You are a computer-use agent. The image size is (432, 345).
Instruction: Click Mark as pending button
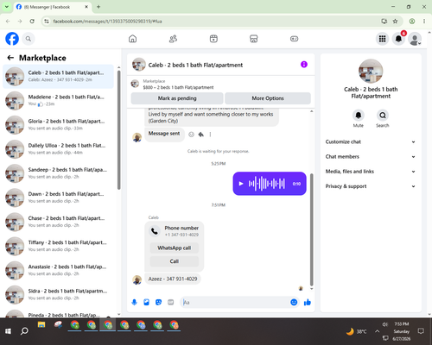pos(177,98)
